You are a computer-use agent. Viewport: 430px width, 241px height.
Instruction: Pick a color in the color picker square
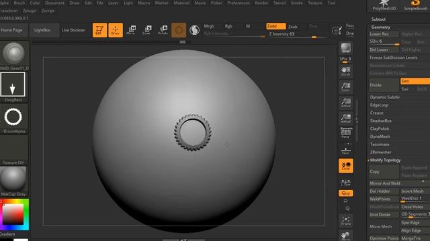pyautogui.click(x=13, y=214)
